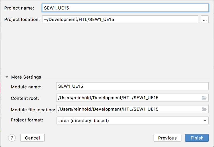Browse folder for Module file location
Screen dimensions: 214x147
(204, 109)
